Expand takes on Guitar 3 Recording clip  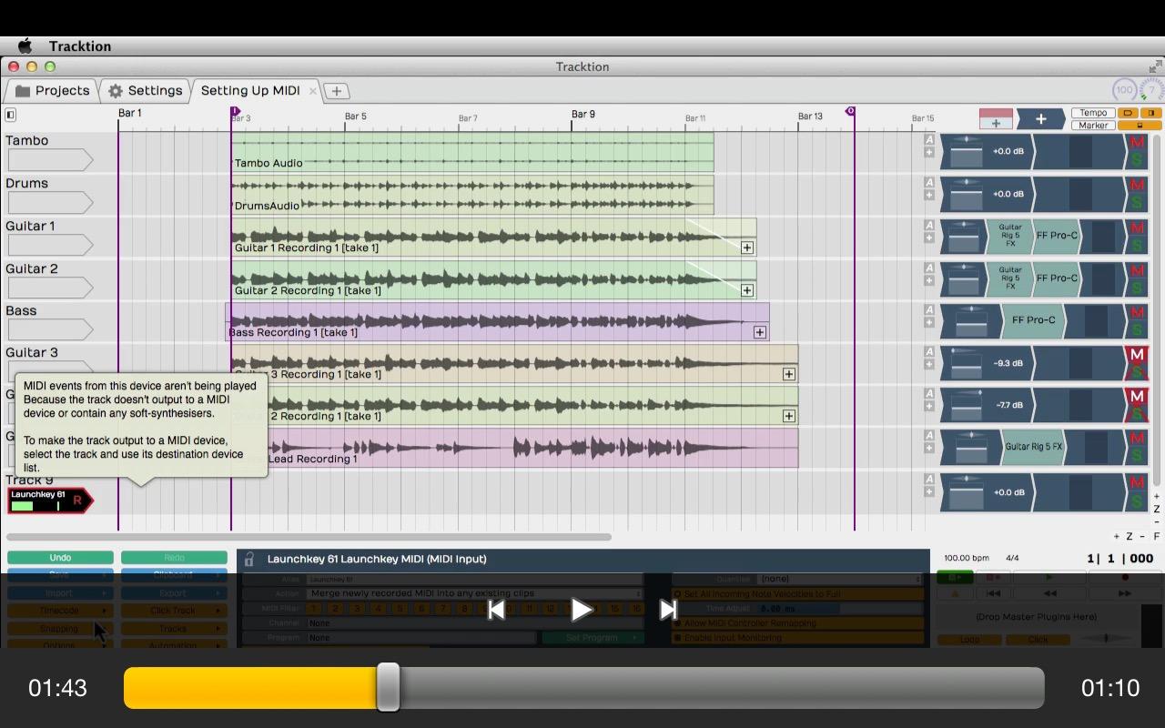789,374
